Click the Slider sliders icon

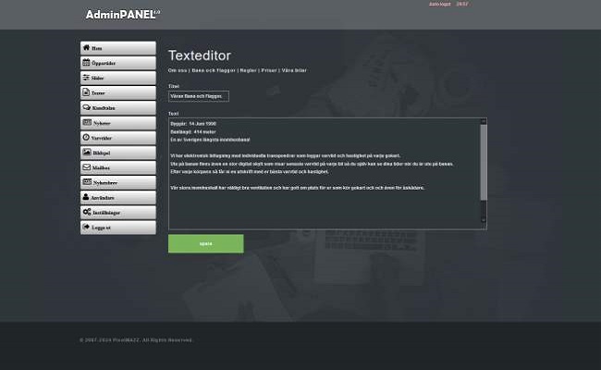[x=86, y=78]
